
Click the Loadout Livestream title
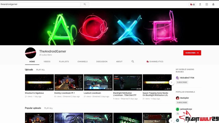coord(92,93)
